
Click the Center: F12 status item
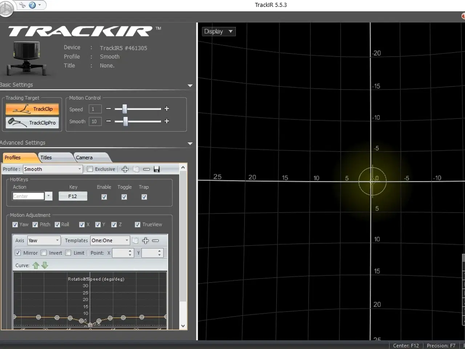click(406, 345)
